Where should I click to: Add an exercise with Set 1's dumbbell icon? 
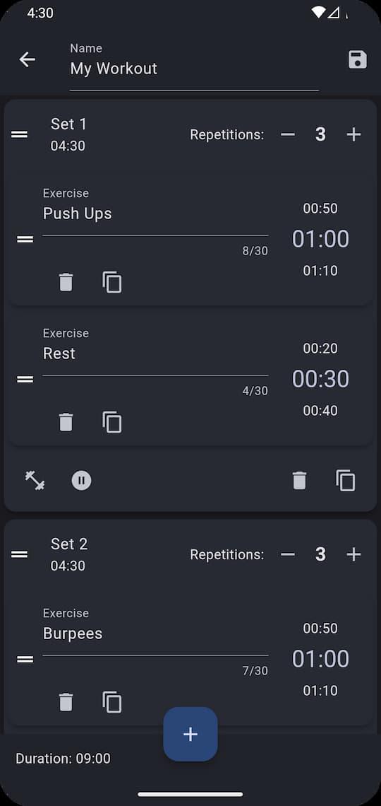point(35,481)
